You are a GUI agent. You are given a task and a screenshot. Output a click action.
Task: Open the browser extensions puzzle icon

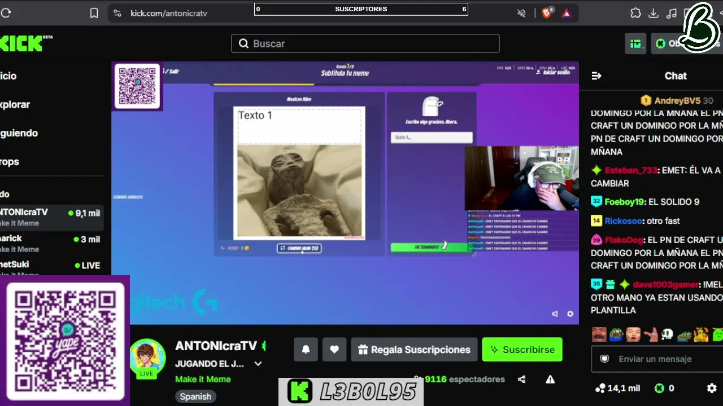pos(636,13)
